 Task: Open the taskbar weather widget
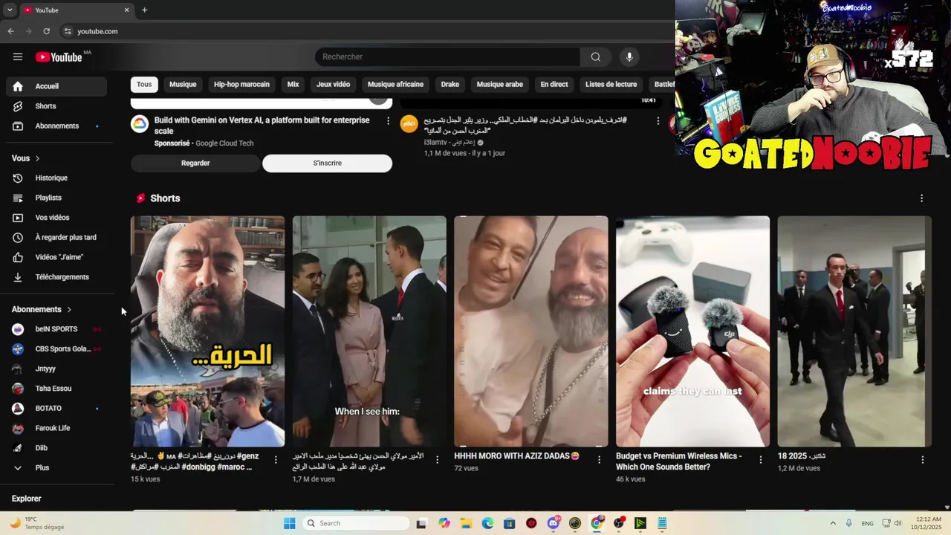(x=36, y=523)
